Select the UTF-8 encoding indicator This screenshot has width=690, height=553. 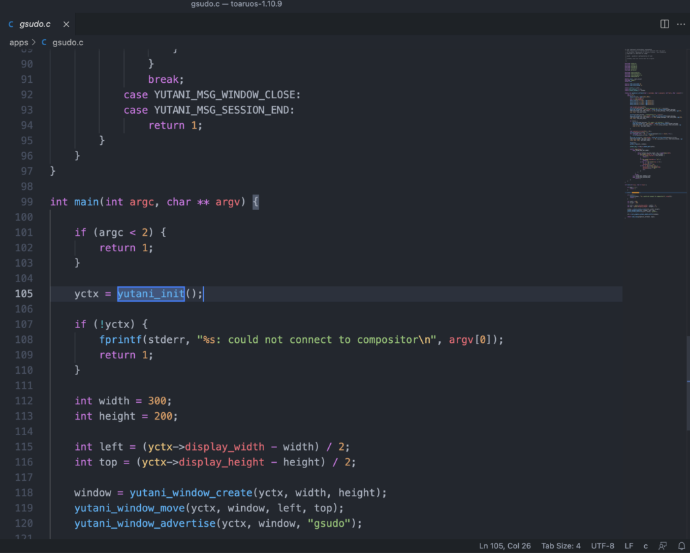(x=602, y=546)
